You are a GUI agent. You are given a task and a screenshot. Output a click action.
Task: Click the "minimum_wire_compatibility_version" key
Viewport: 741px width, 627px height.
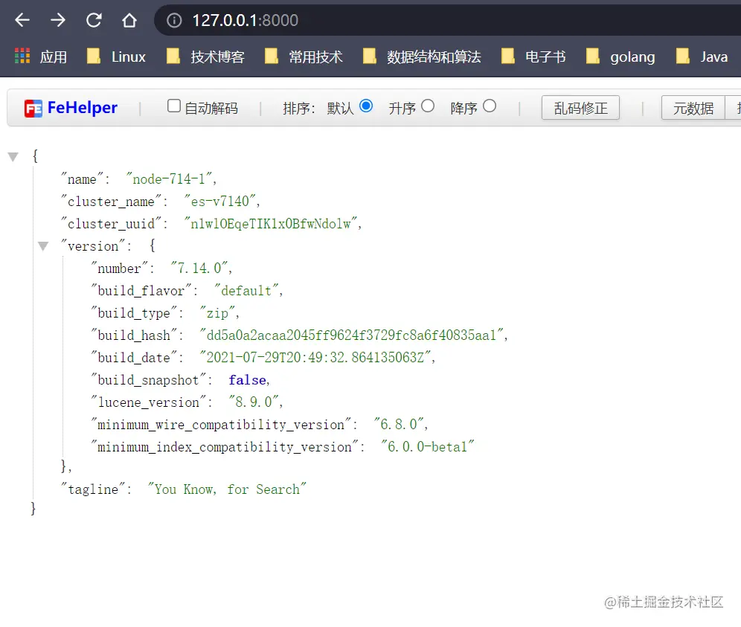221,424
